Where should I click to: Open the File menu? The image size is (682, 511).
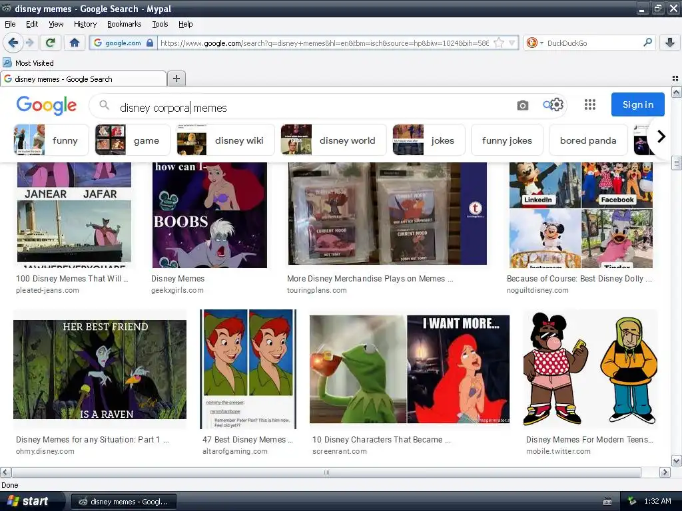[x=10, y=24]
